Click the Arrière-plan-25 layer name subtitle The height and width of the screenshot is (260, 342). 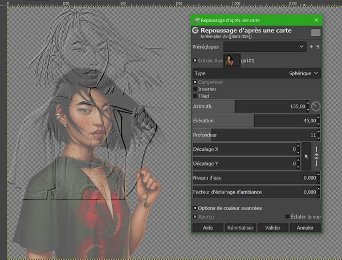(x=226, y=36)
